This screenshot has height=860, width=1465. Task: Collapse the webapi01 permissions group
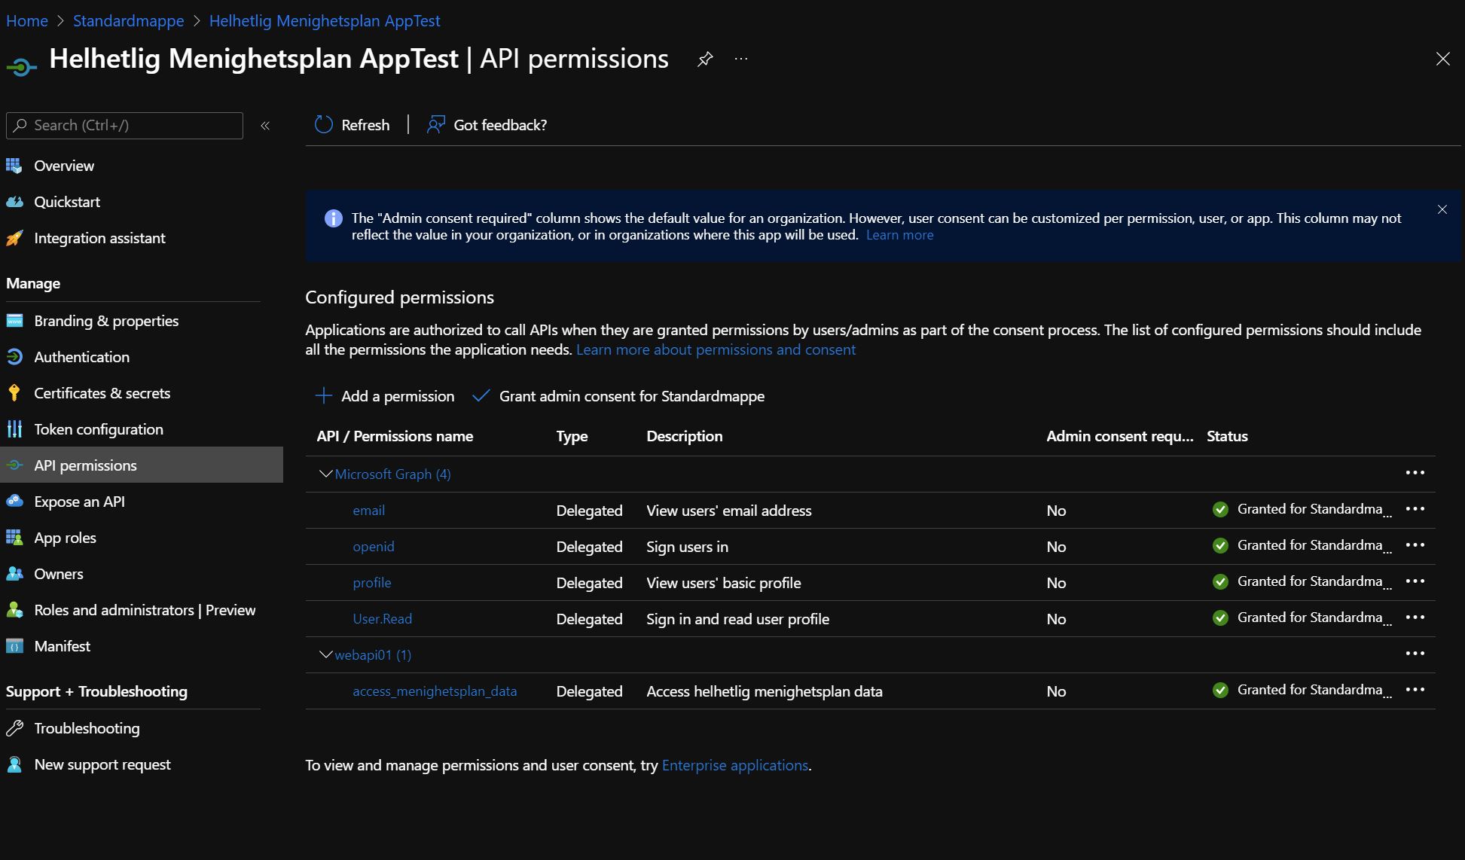[x=324, y=654]
